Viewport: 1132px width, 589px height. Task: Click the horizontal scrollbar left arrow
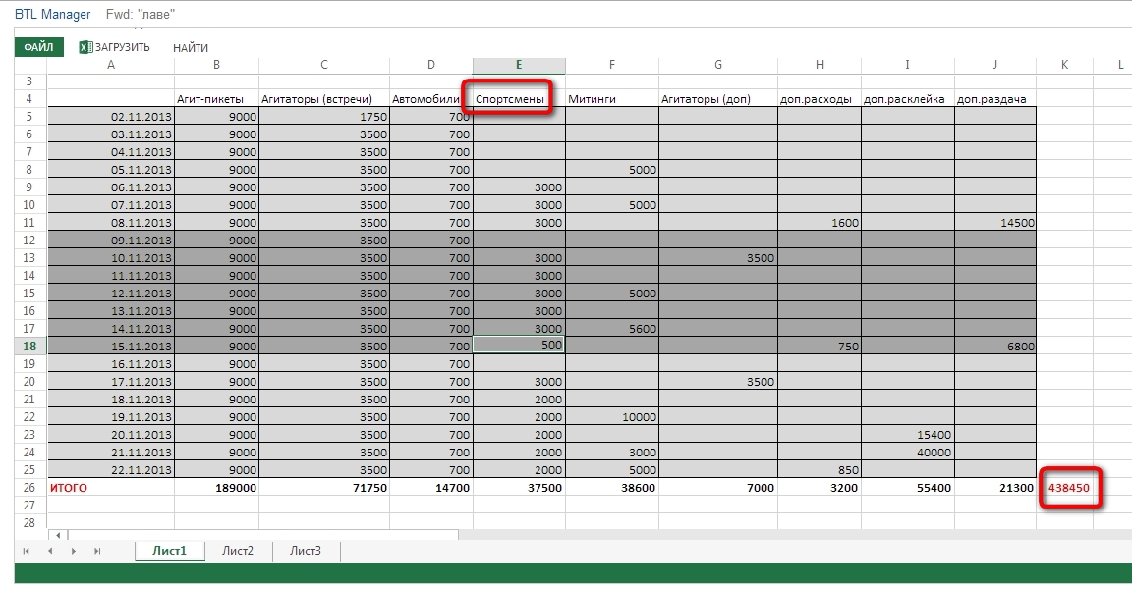pyautogui.click(x=58, y=535)
